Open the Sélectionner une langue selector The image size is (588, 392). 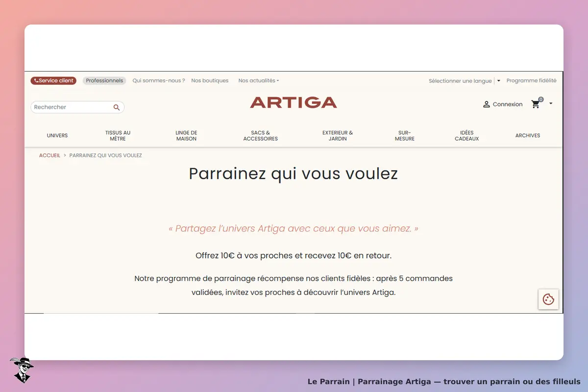465,81
